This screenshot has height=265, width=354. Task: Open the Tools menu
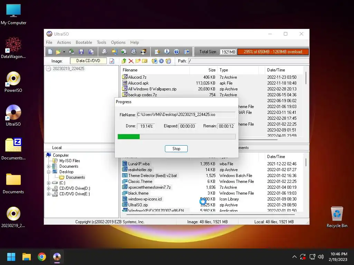click(x=101, y=42)
